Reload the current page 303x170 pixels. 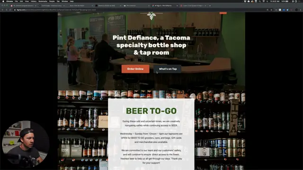[10, 9]
